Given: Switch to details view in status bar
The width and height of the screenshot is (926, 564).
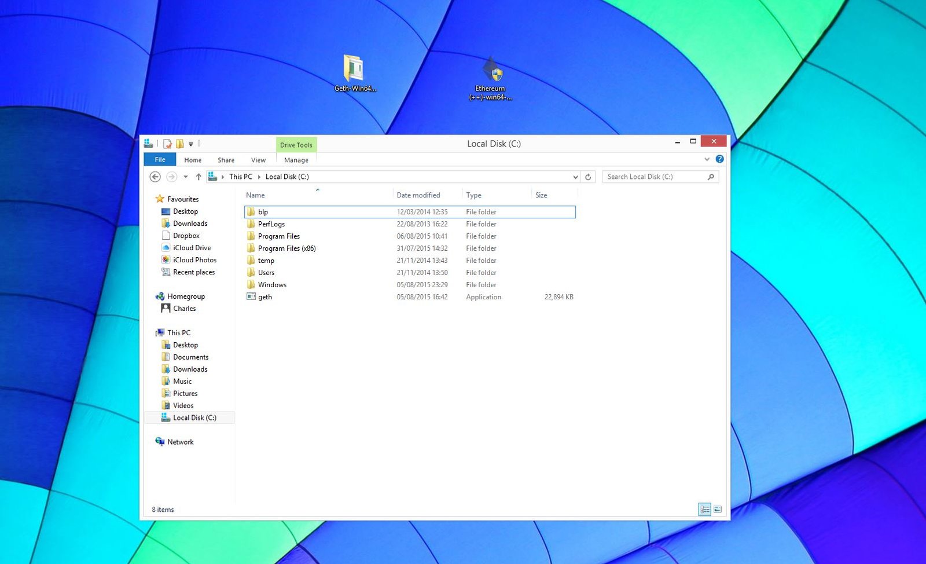Looking at the screenshot, I should (x=705, y=510).
